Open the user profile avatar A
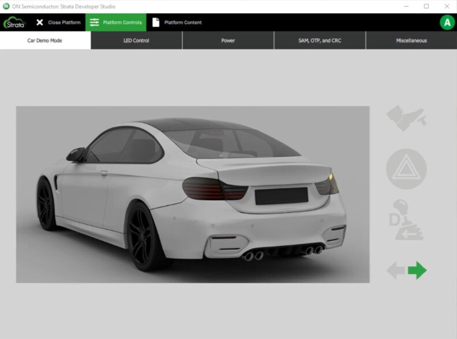Image resolution: width=457 pixels, height=339 pixels. point(447,23)
